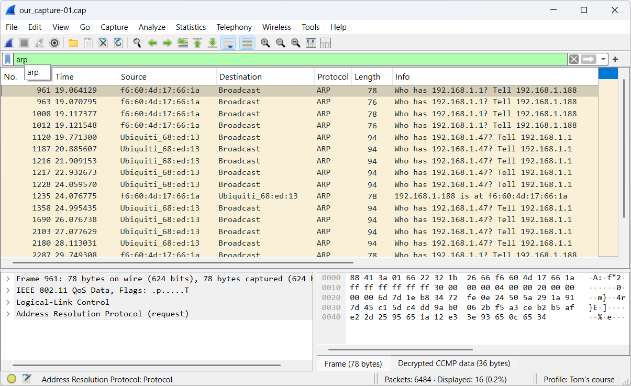Open the display filter history dropdown arrow

604,59
